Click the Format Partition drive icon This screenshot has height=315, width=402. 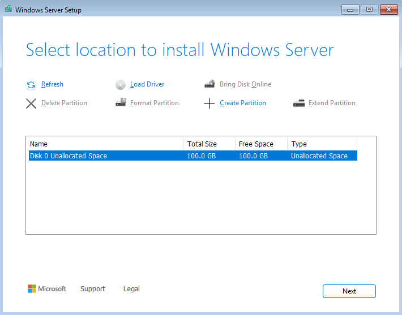pos(121,102)
